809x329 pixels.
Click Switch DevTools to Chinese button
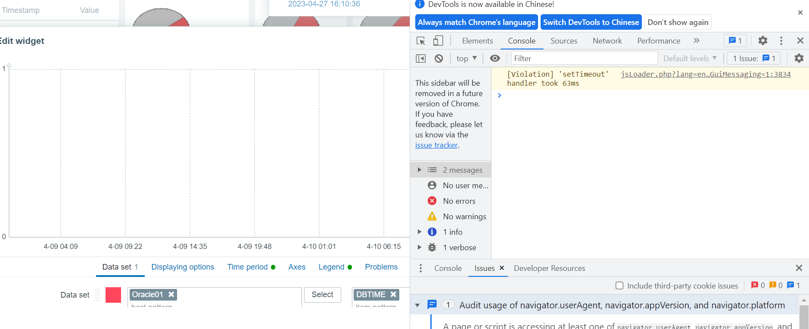pyautogui.click(x=591, y=22)
